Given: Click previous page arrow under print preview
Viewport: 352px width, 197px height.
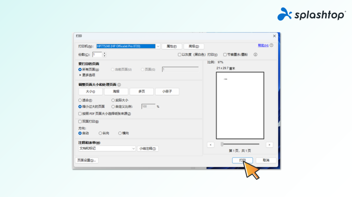Looking at the screenshot, I should 211,144.
